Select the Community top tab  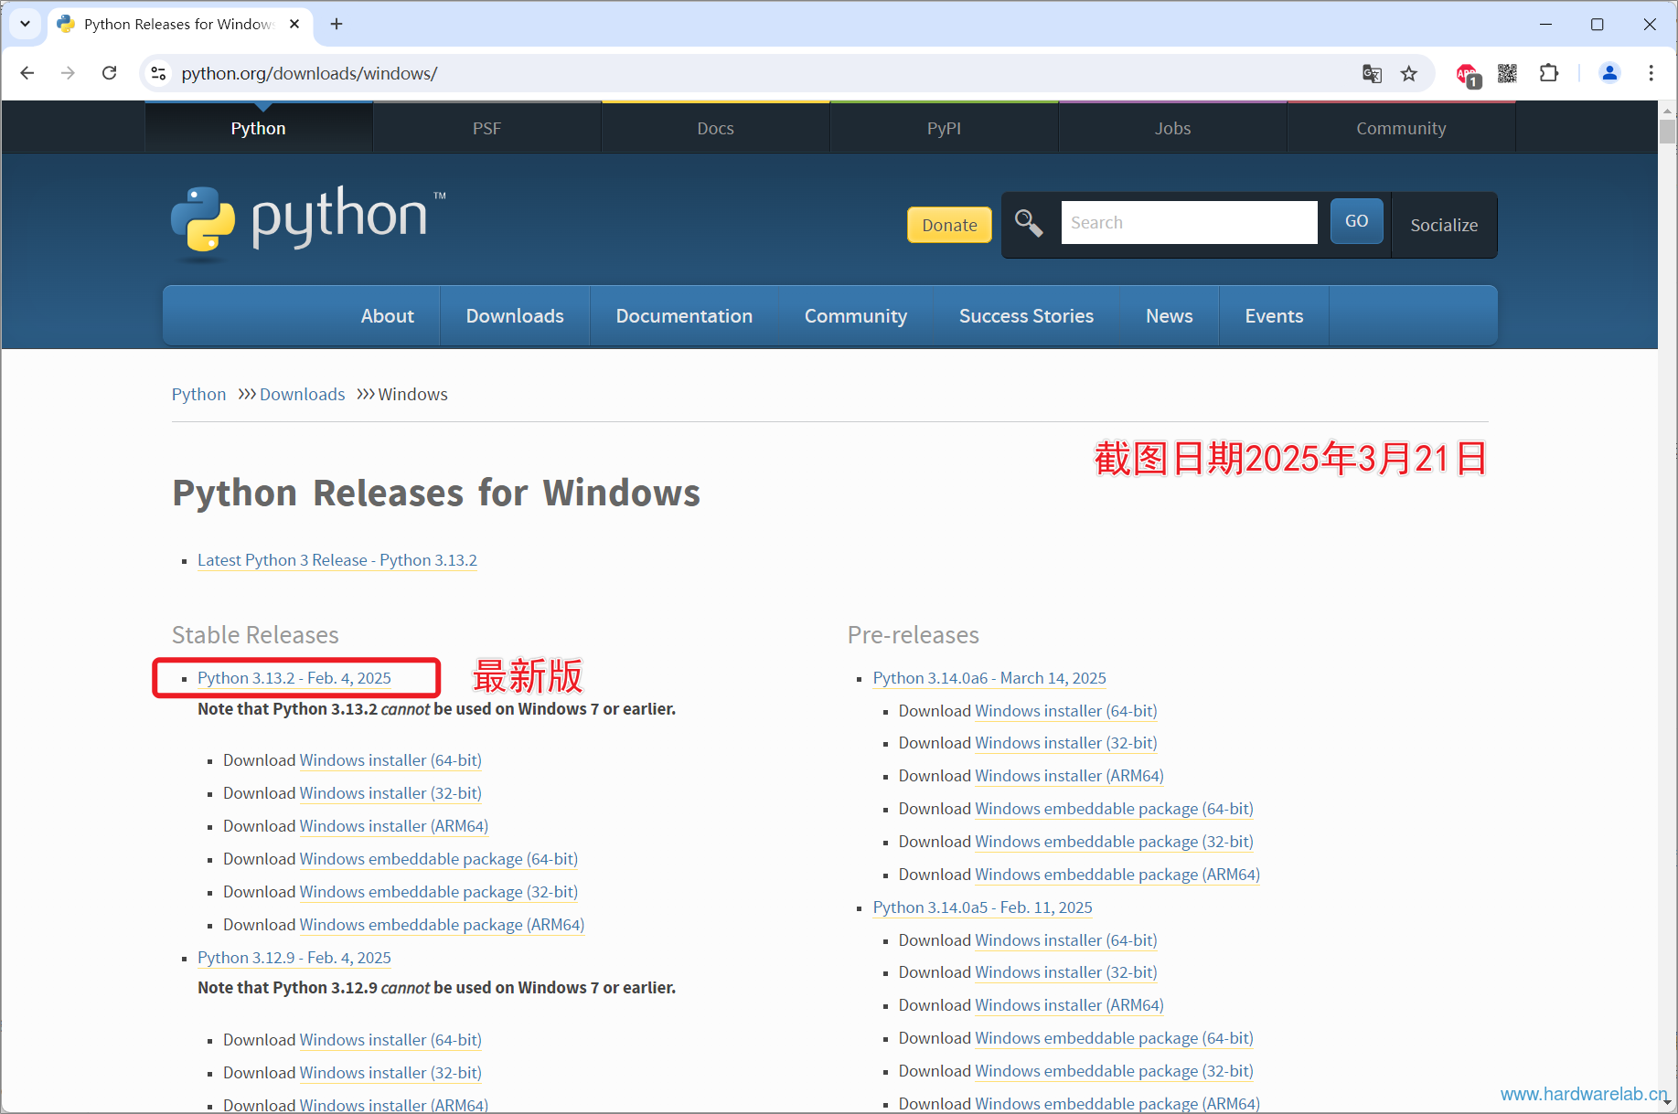pos(1401,128)
